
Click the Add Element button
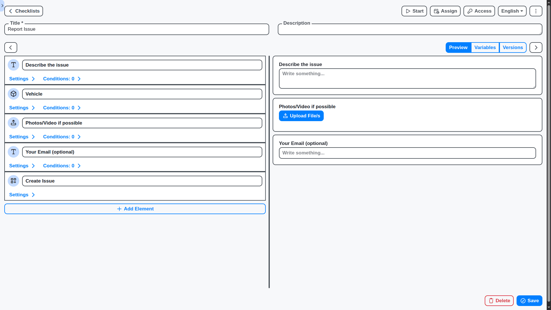[135, 209]
